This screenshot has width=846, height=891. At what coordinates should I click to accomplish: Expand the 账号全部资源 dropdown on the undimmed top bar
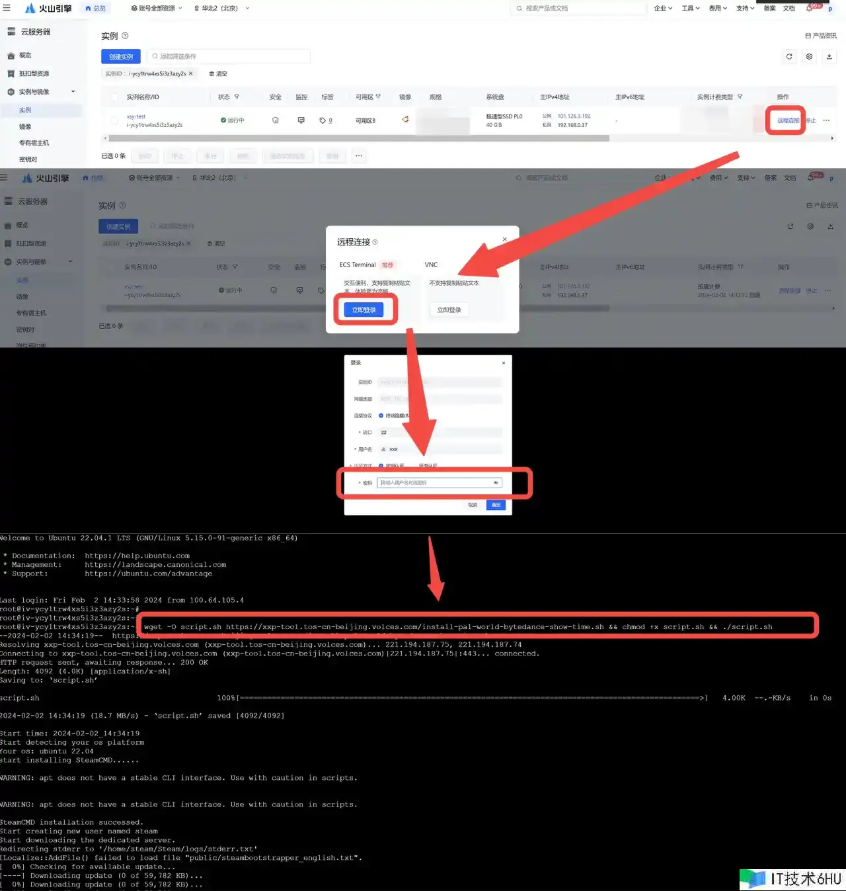tap(156, 9)
